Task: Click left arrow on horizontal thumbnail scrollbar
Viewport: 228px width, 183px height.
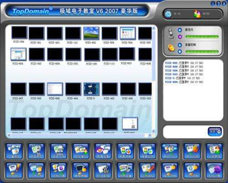Action: (9, 135)
